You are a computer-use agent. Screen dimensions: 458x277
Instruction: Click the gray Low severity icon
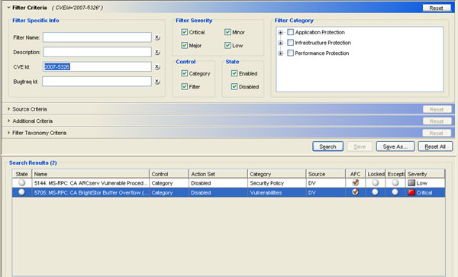tap(411, 183)
